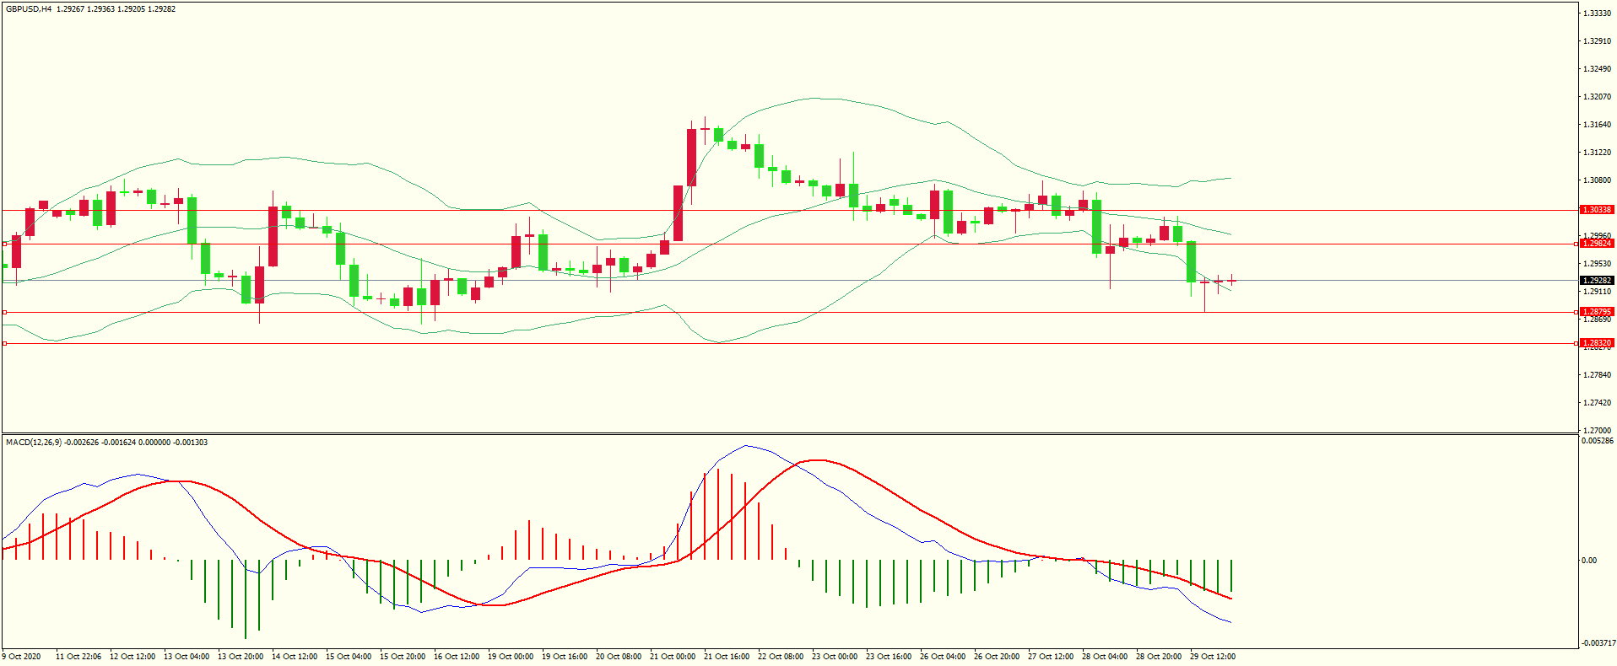
Task: Click the 21 Oct 16:00 time label
Action: click(x=727, y=657)
